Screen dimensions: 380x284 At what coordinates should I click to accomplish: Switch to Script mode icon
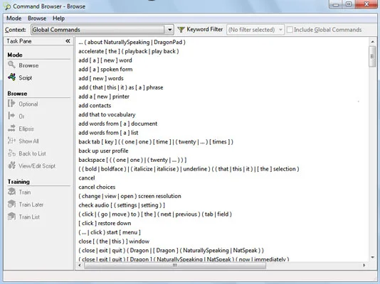(11, 77)
